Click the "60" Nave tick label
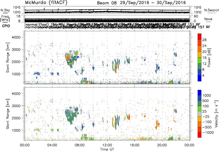Screen dimensions: 219x151 (196, 16)
